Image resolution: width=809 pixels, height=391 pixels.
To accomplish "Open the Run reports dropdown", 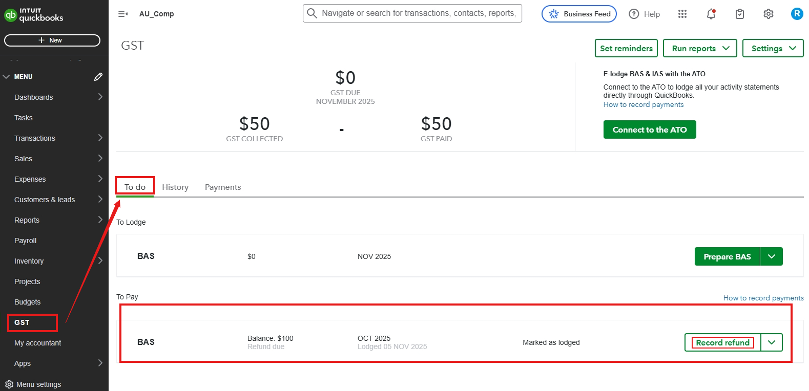I will tap(700, 48).
